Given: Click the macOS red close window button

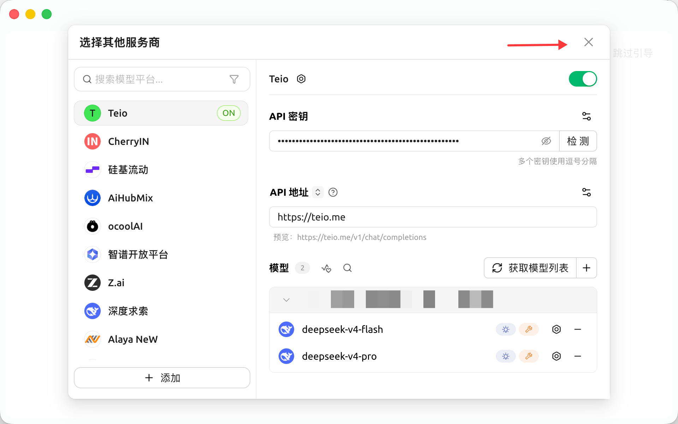Looking at the screenshot, I should pyautogui.click(x=14, y=14).
